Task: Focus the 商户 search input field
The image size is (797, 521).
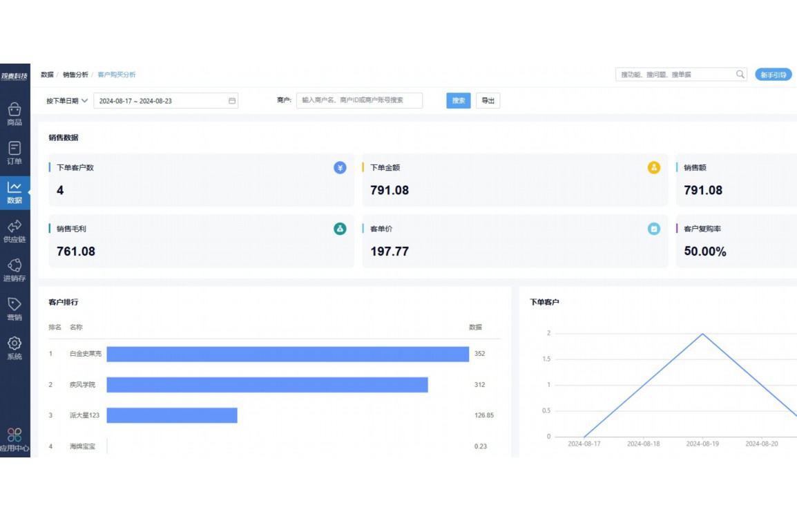Action: (359, 101)
